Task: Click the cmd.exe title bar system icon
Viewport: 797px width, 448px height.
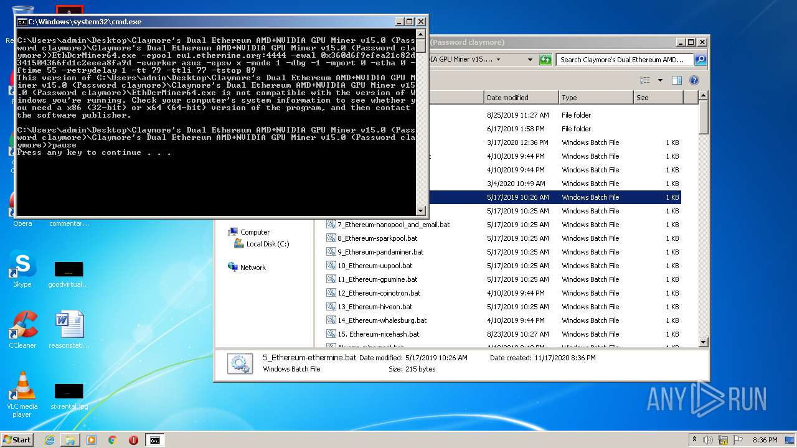Action: coord(22,22)
